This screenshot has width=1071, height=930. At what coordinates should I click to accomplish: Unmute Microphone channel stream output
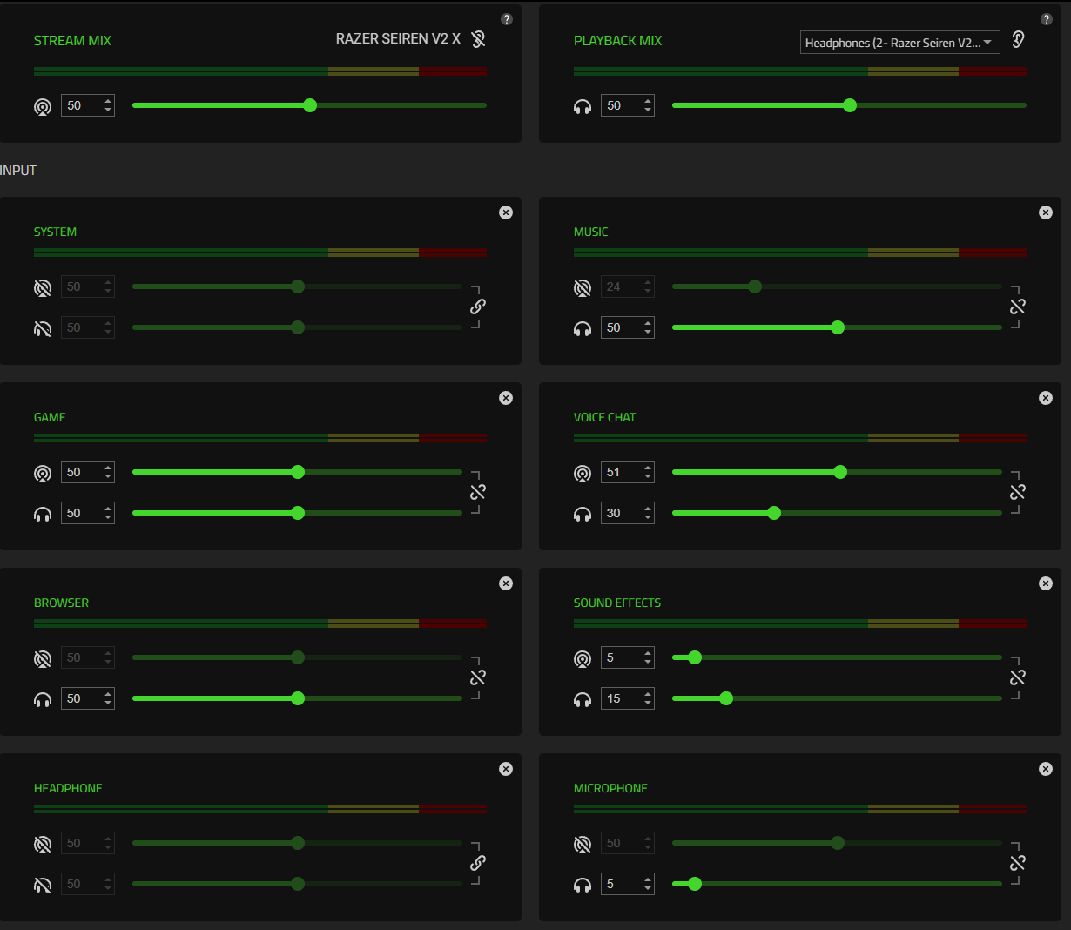(x=583, y=844)
